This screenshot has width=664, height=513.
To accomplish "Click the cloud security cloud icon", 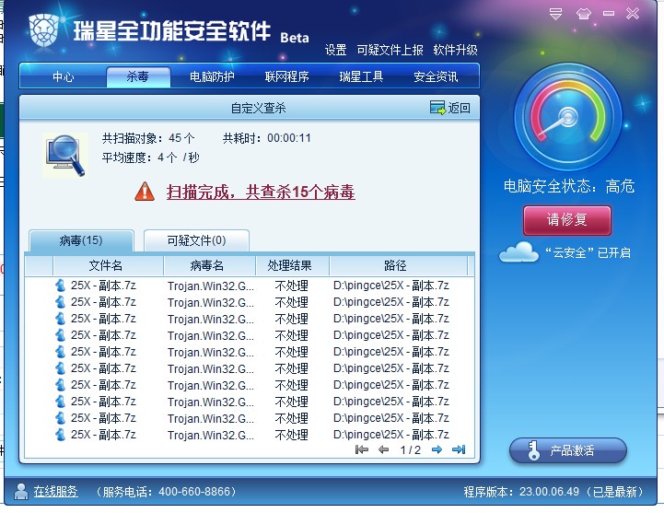I will (x=518, y=252).
